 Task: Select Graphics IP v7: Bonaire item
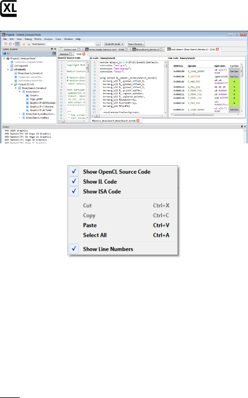click(x=40, y=107)
